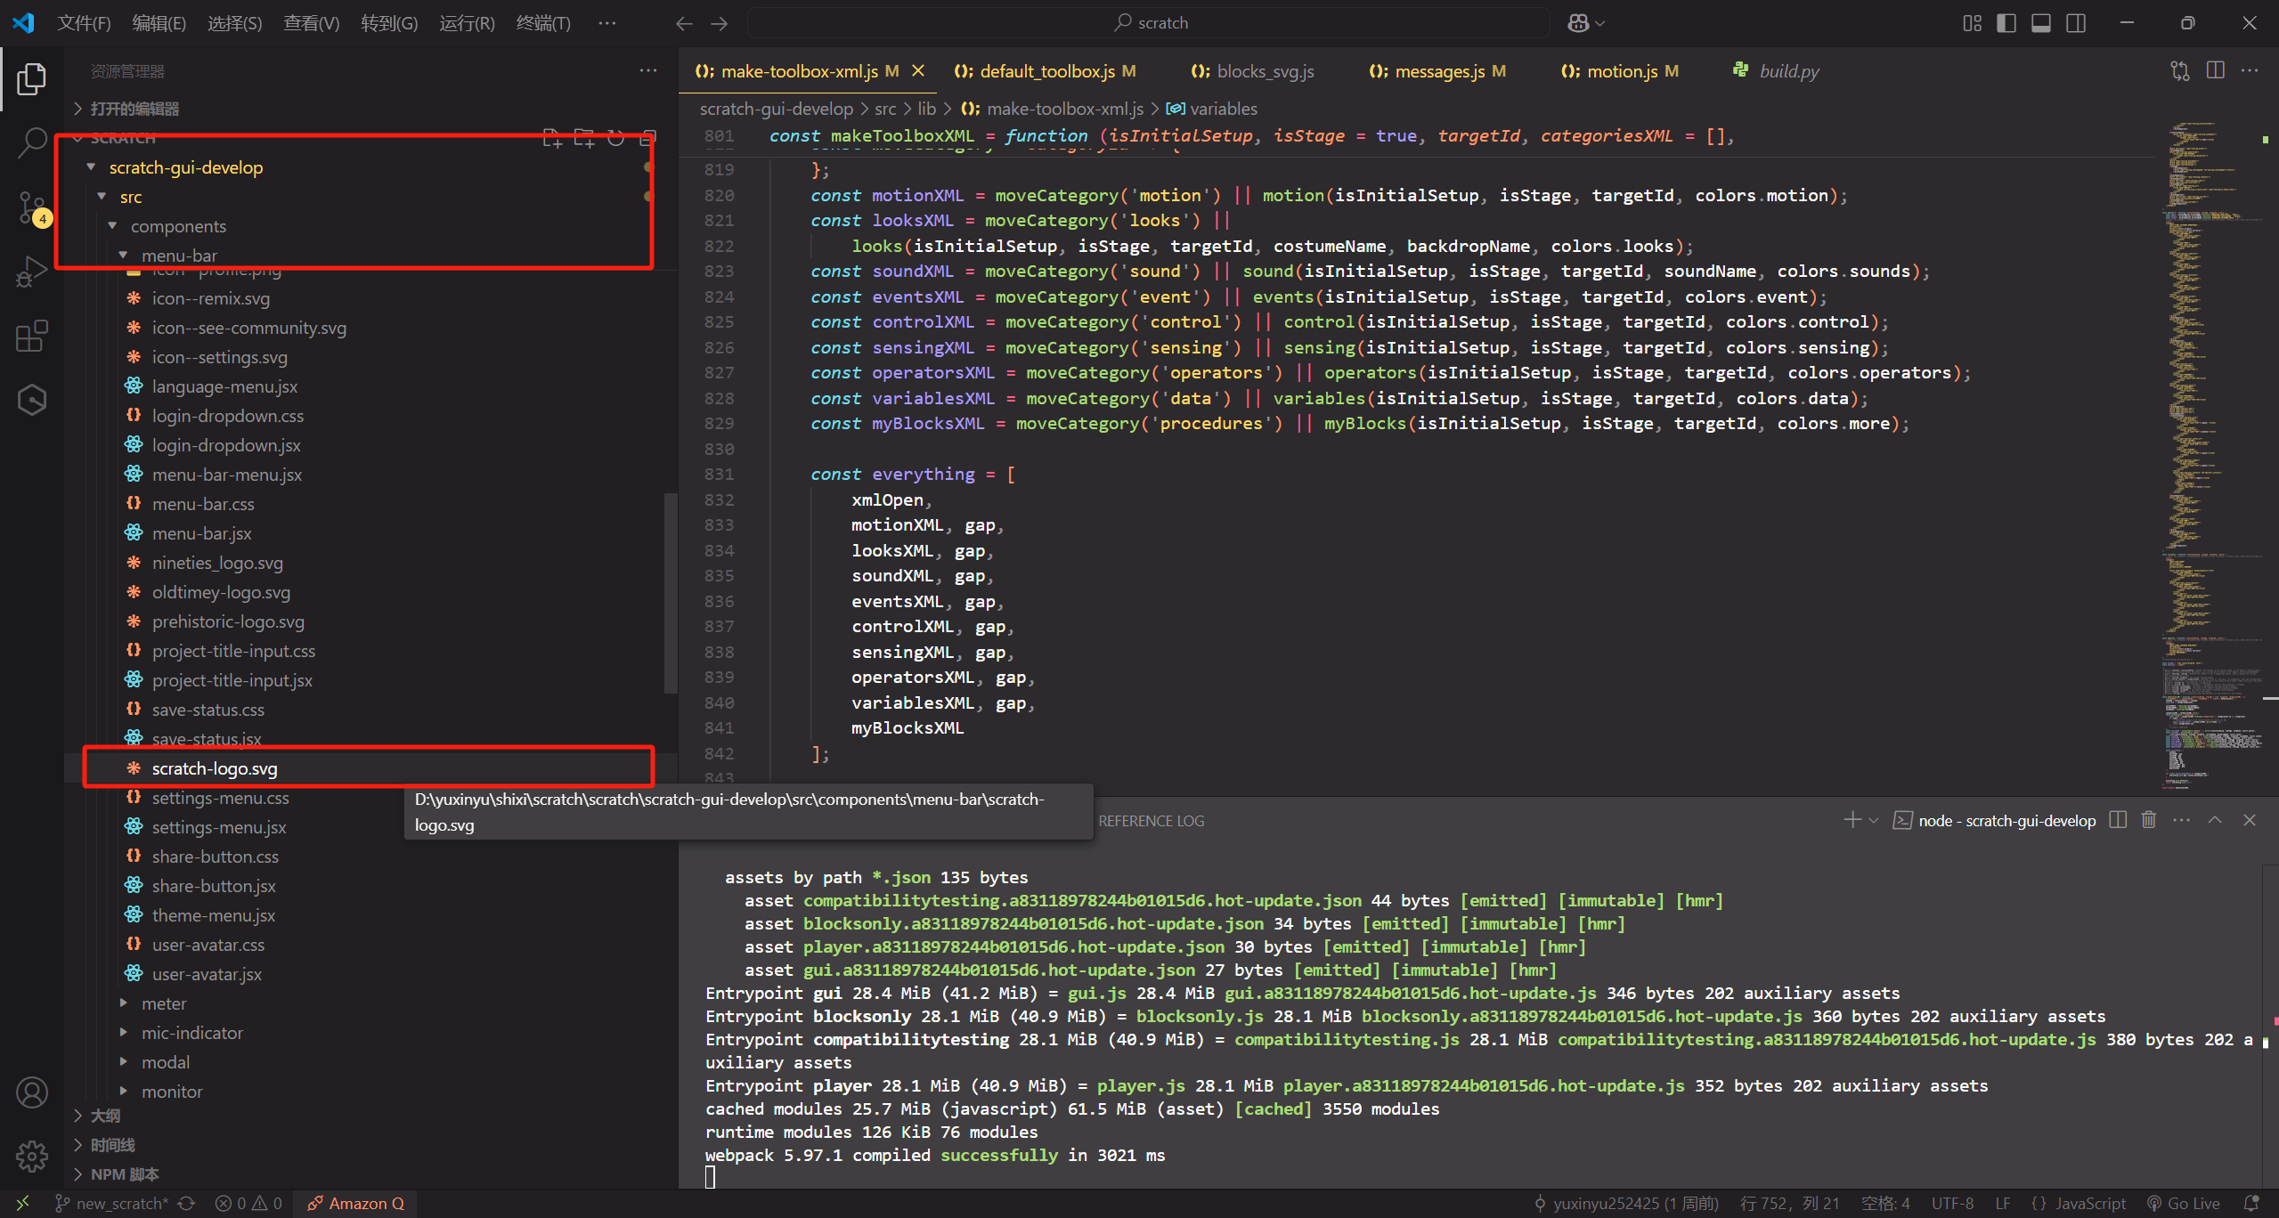
Task: Click the Split Editor Right icon
Action: (x=2215, y=71)
